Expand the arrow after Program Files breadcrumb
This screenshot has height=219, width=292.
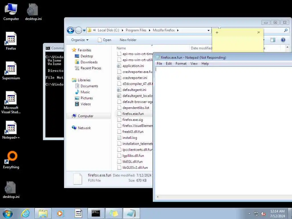coord(149,30)
